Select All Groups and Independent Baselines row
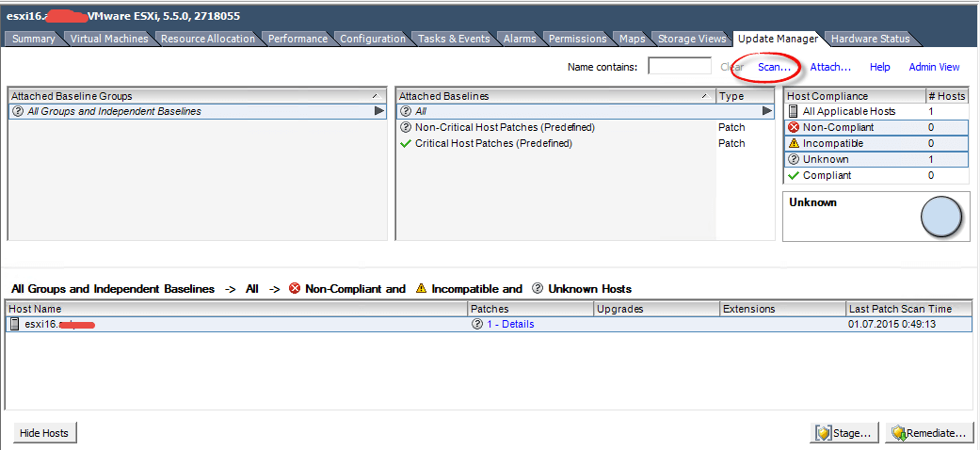Screen dimensions: 980x450 [197, 111]
